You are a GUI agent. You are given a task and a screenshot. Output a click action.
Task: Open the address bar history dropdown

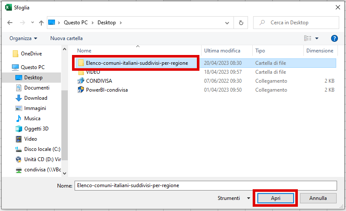pos(227,23)
